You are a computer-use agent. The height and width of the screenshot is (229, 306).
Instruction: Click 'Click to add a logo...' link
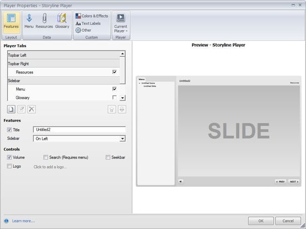(x=50, y=167)
